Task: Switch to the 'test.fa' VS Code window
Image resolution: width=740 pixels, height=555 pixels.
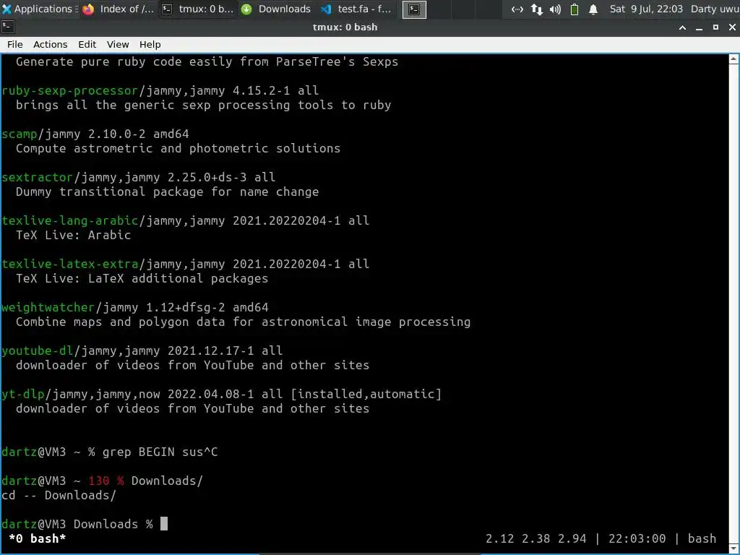Action: click(x=356, y=9)
